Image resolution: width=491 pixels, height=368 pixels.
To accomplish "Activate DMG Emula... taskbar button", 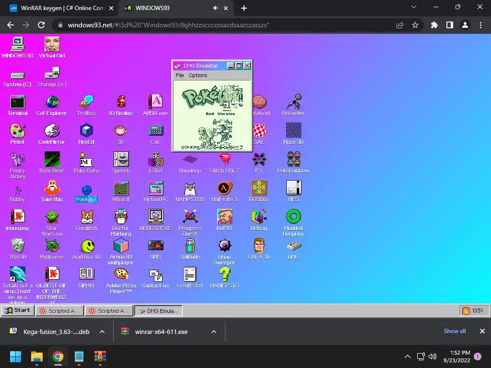I will pos(158,310).
